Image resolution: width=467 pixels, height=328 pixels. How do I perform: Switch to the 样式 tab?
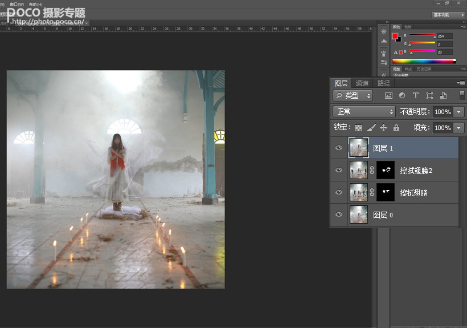pos(408,69)
